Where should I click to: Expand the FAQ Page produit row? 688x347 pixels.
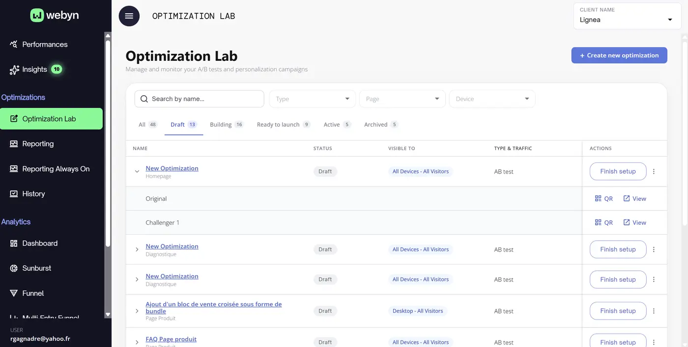(x=137, y=343)
